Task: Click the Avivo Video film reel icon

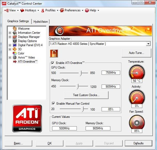Action: point(15,57)
